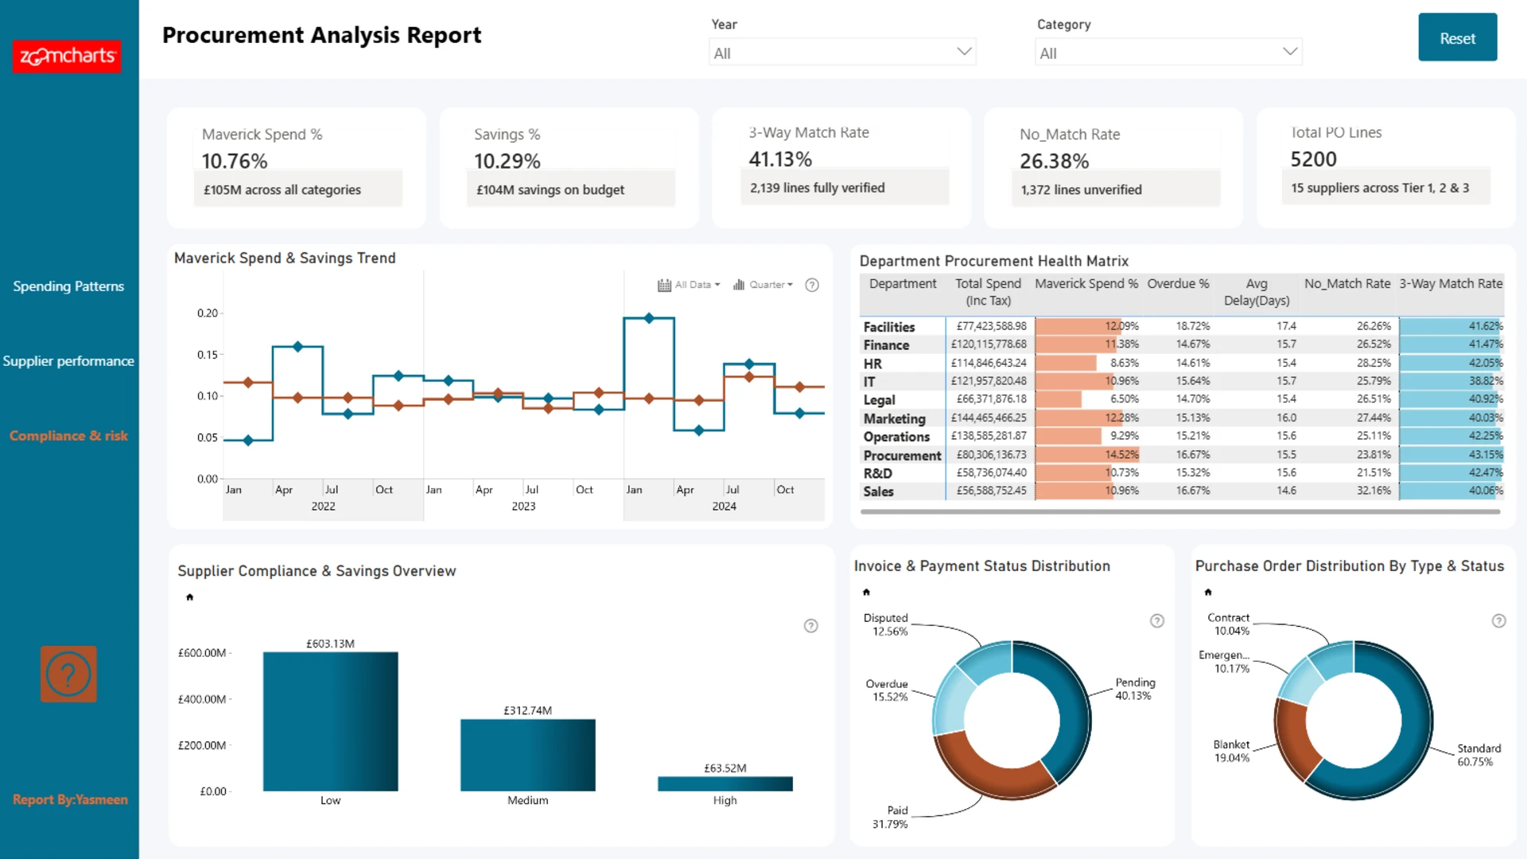
Task: Select the Medium compliance bar
Action: click(x=528, y=755)
